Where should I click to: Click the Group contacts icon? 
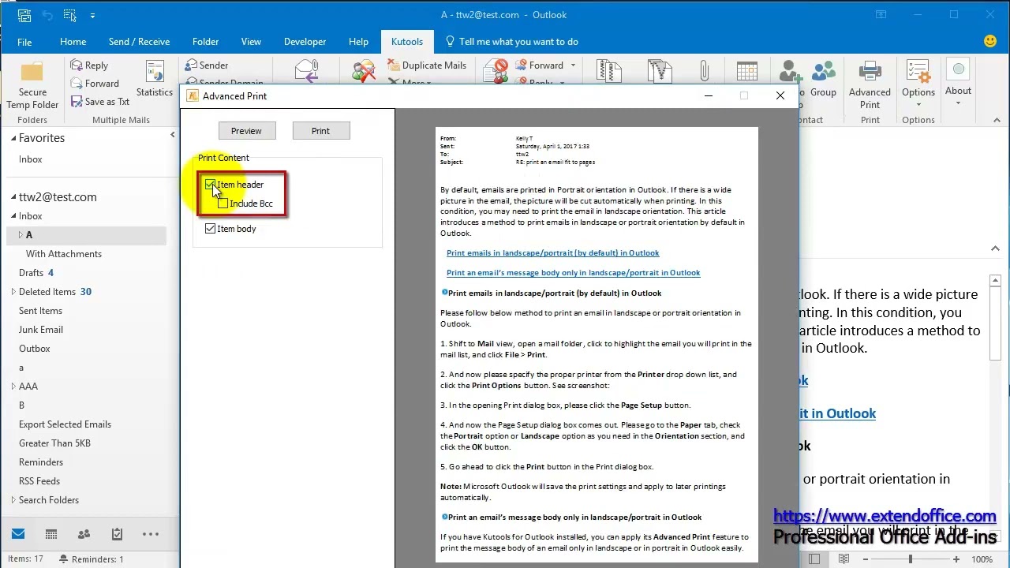coord(823,79)
